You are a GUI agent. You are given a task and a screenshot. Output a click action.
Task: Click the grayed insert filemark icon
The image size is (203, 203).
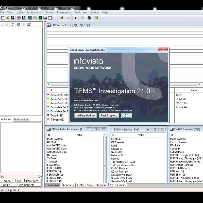click(x=82, y=18)
